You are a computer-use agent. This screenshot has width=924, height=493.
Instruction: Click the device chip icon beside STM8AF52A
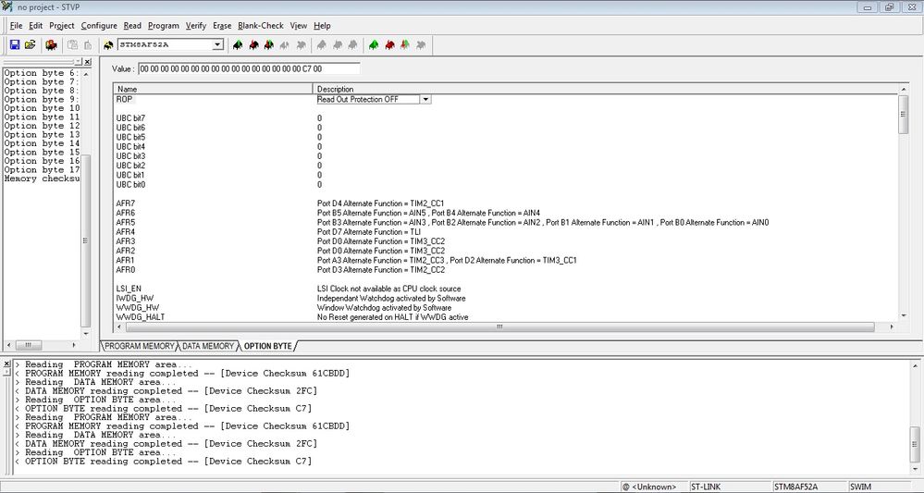click(x=108, y=44)
